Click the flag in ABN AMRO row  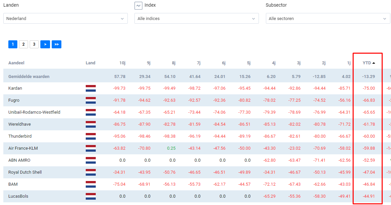point(91,160)
